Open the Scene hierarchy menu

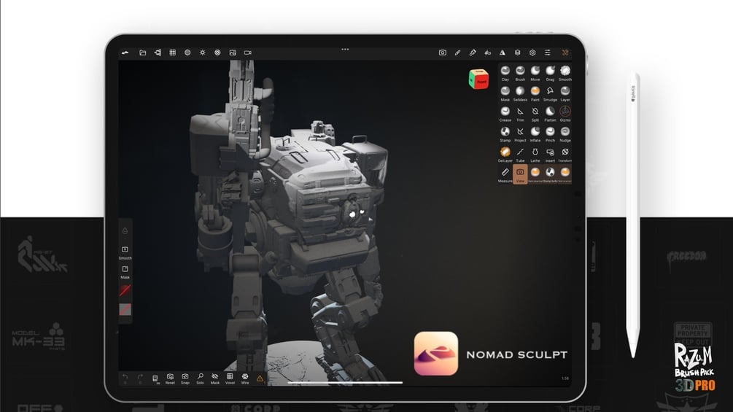point(158,53)
